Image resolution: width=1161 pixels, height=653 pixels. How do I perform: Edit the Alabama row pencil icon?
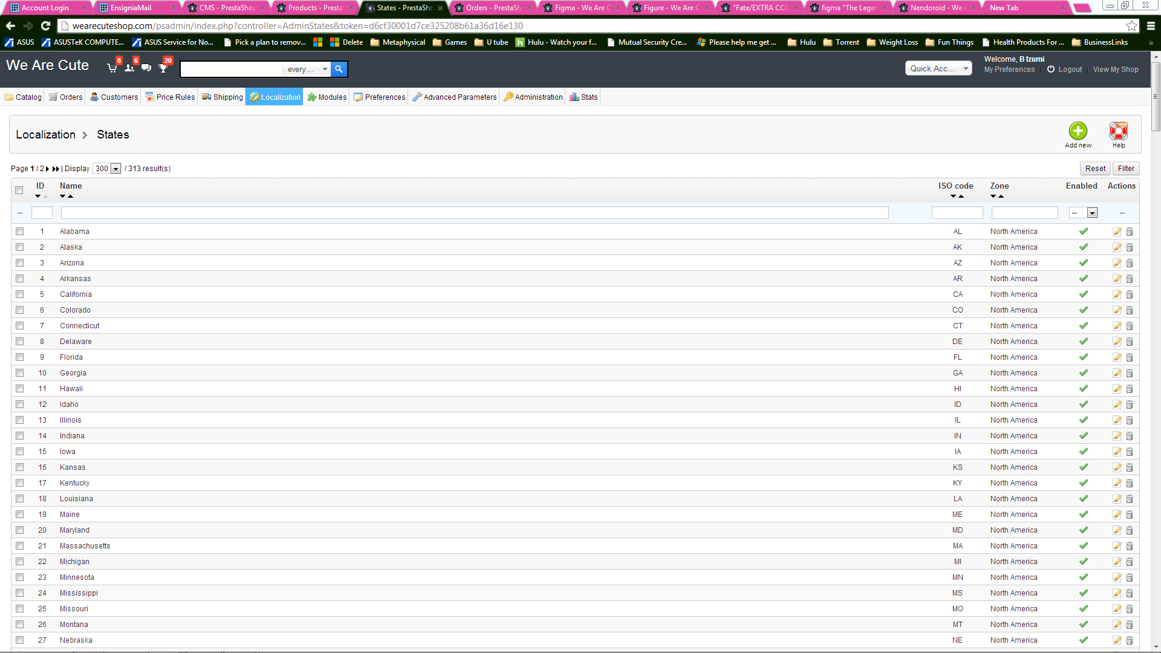pyautogui.click(x=1117, y=232)
